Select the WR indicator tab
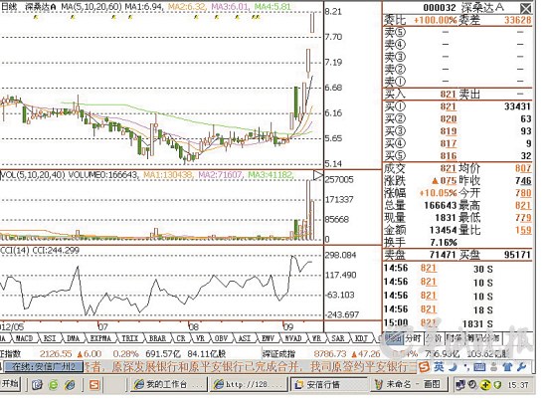This screenshot has height=410, width=547. [316, 338]
